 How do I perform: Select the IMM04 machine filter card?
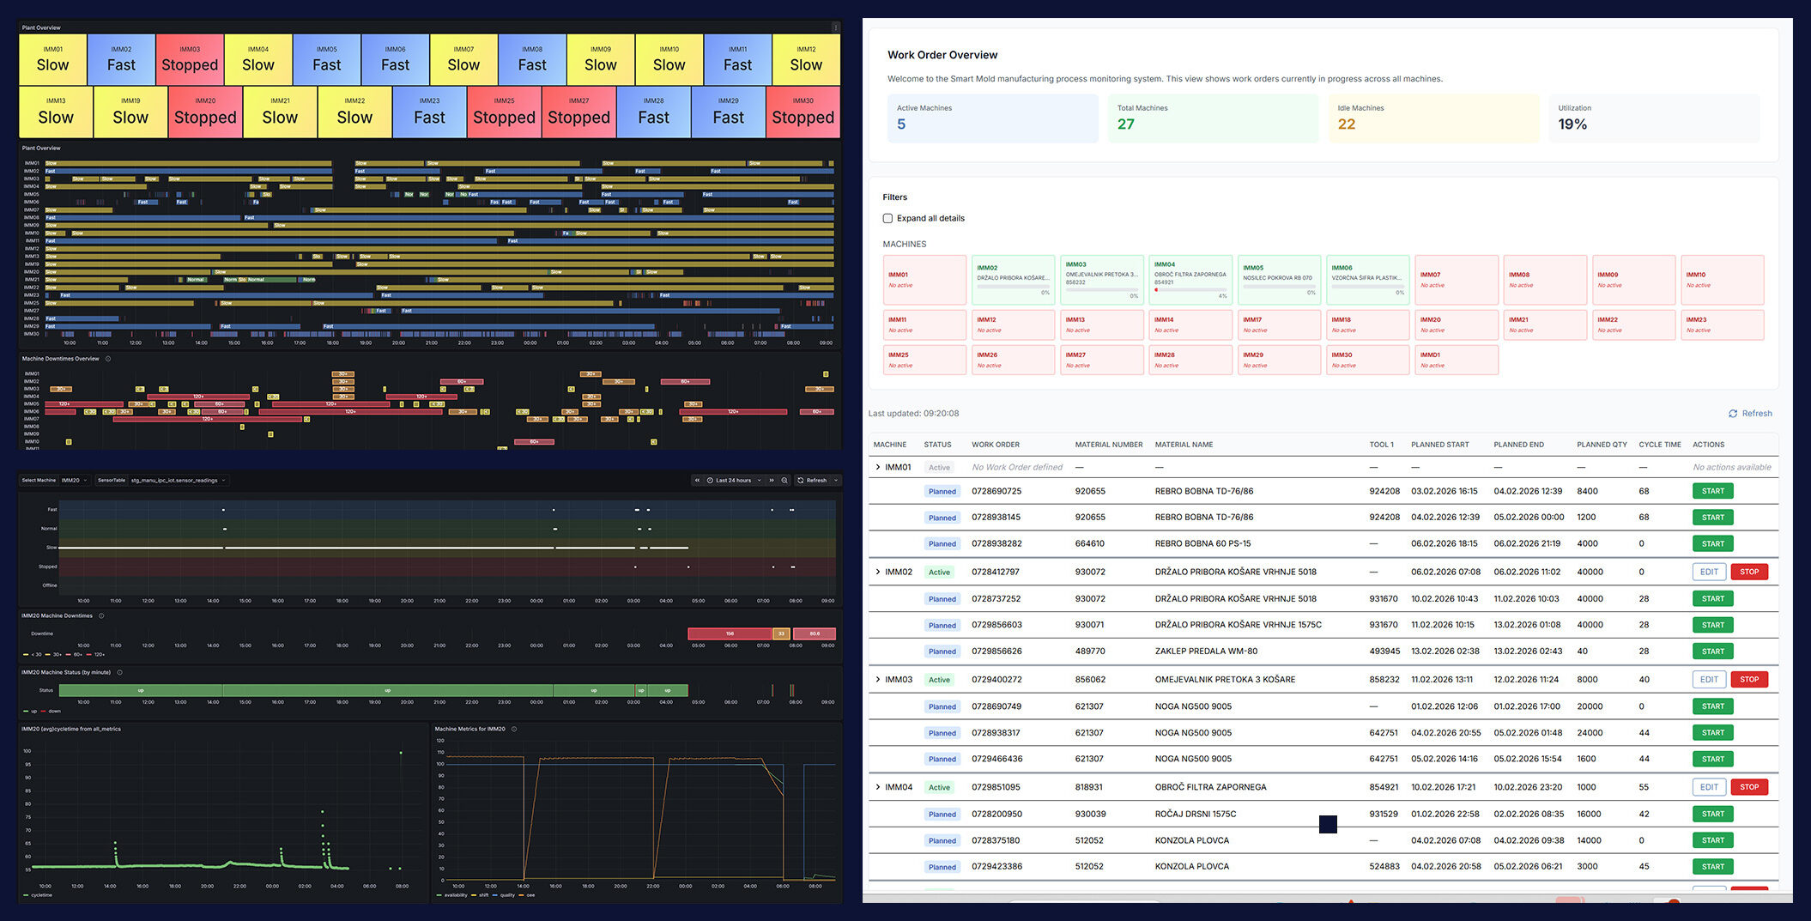pos(1190,280)
